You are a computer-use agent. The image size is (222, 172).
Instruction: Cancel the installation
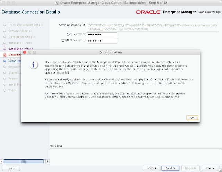click(211, 168)
